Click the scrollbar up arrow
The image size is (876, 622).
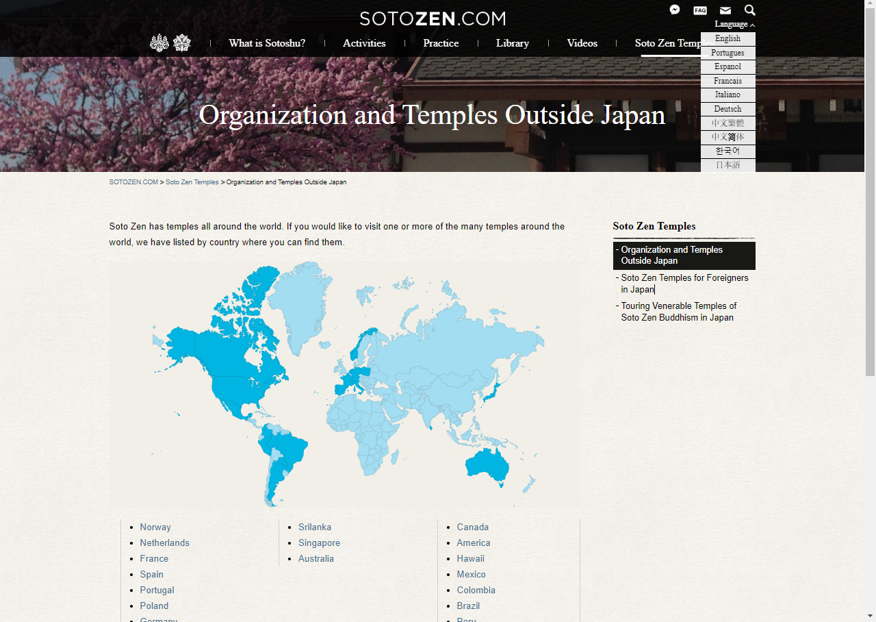(x=870, y=5)
